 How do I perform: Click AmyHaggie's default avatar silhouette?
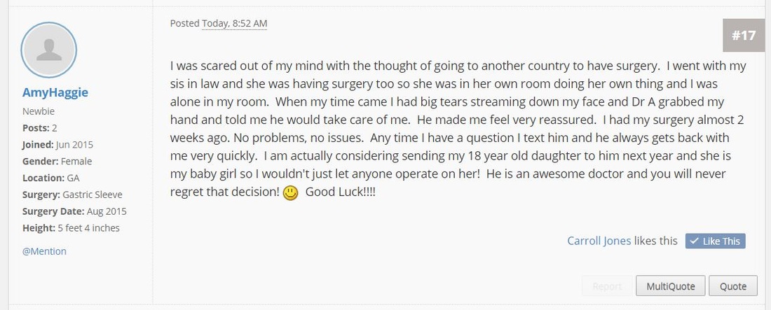click(48, 50)
